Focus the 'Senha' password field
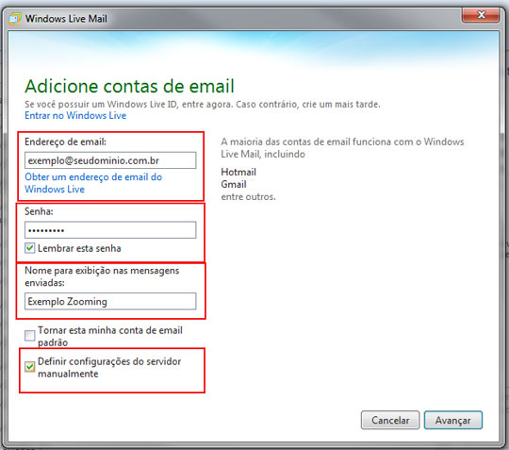This screenshot has width=509, height=450. tap(110, 230)
